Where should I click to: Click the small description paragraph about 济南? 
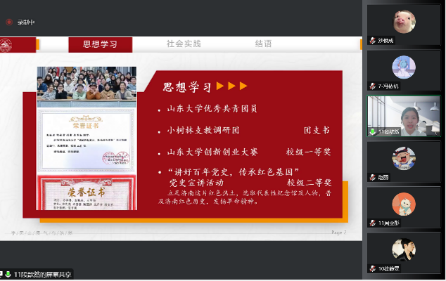tap(245, 197)
